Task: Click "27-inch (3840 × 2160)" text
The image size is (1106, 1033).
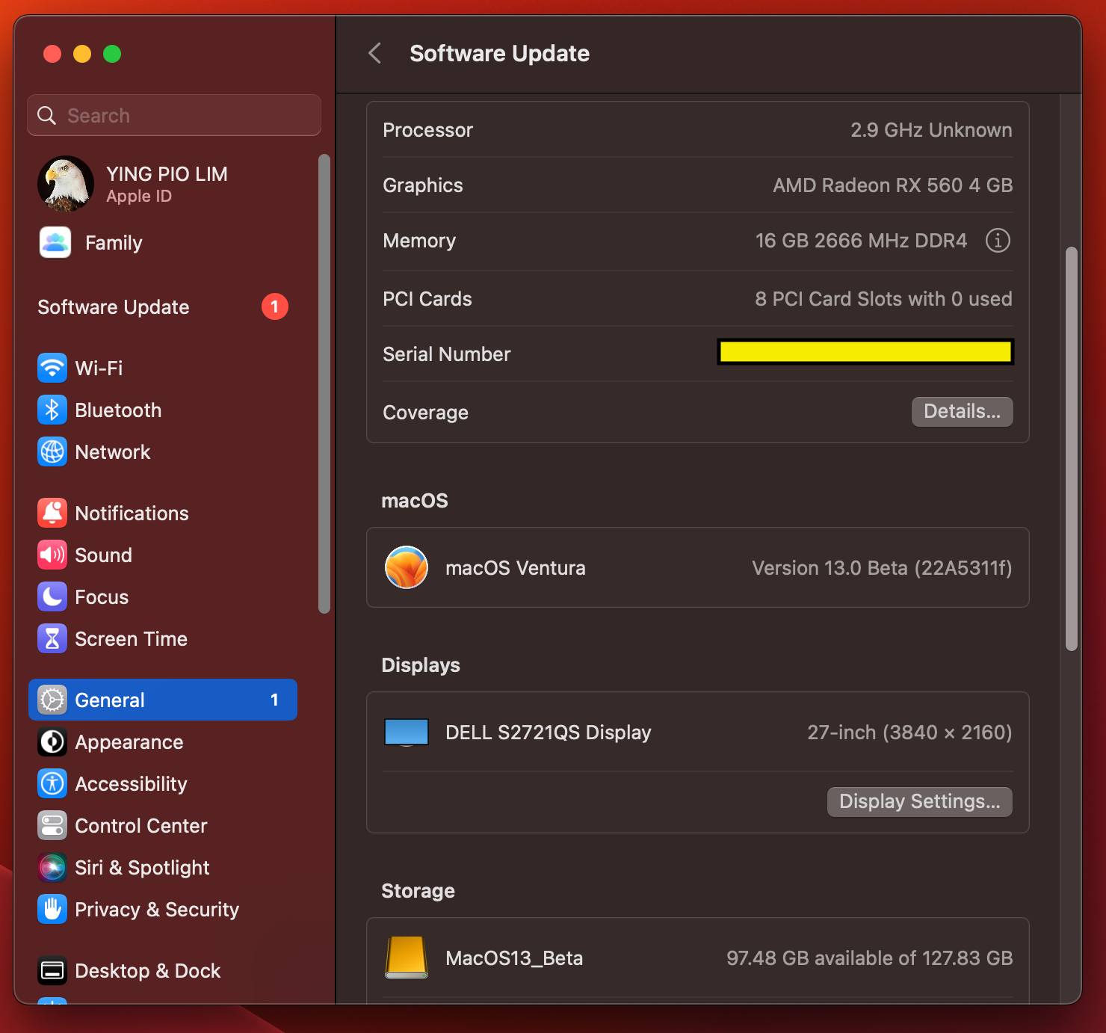Action: click(909, 733)
